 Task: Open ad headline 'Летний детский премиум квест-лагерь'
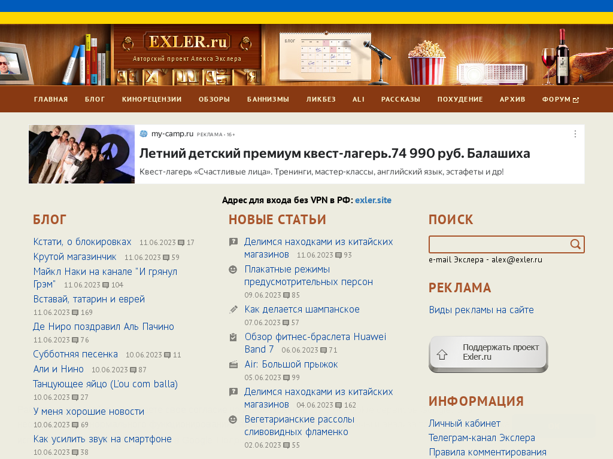[x=335, y=154]
